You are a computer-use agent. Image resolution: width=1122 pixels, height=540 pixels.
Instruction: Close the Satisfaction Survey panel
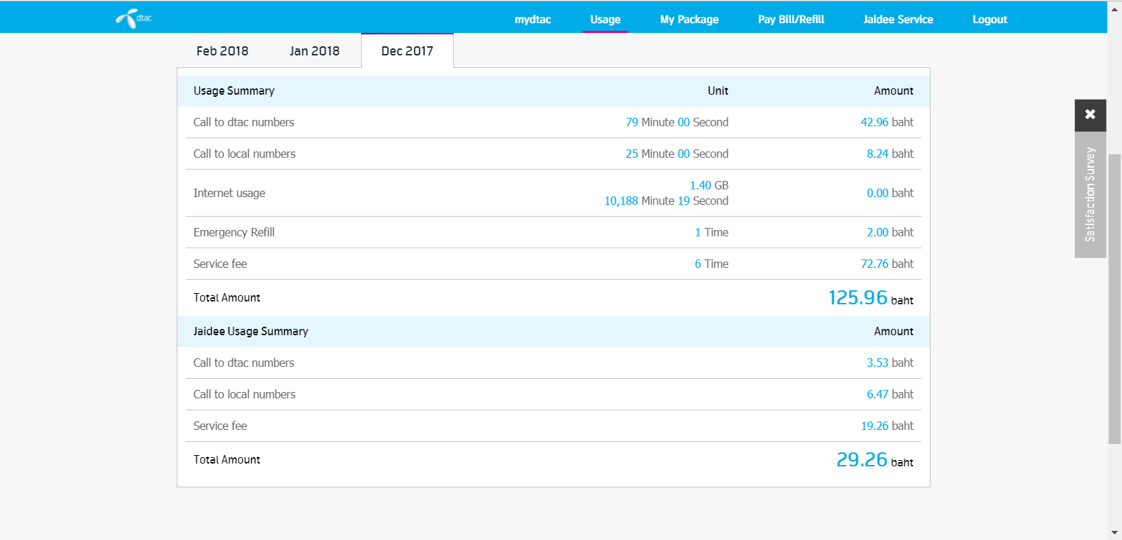pos(1090,114)
